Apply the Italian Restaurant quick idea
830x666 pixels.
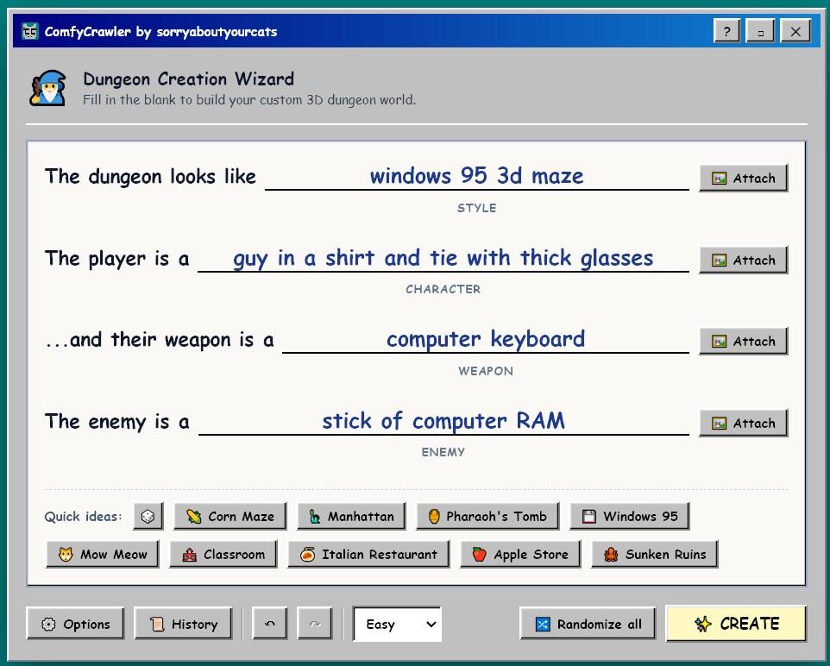(369, 555)
